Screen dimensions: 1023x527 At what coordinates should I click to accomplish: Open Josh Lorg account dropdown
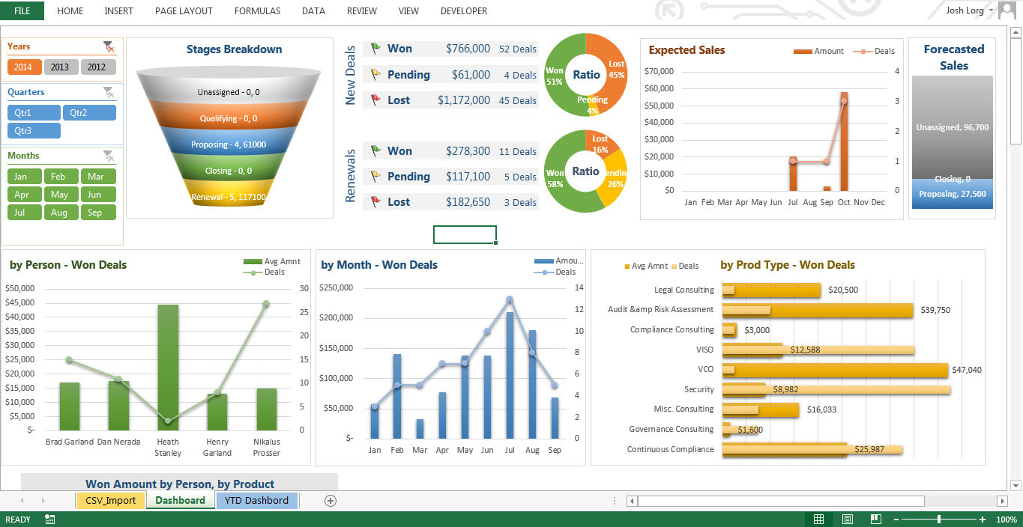(991, 10)
